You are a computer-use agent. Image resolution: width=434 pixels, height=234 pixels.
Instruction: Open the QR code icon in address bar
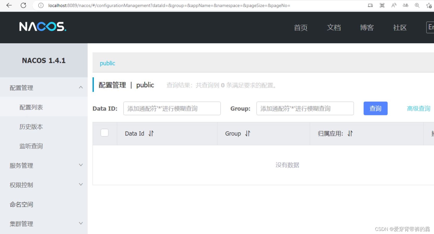[382, 5]
